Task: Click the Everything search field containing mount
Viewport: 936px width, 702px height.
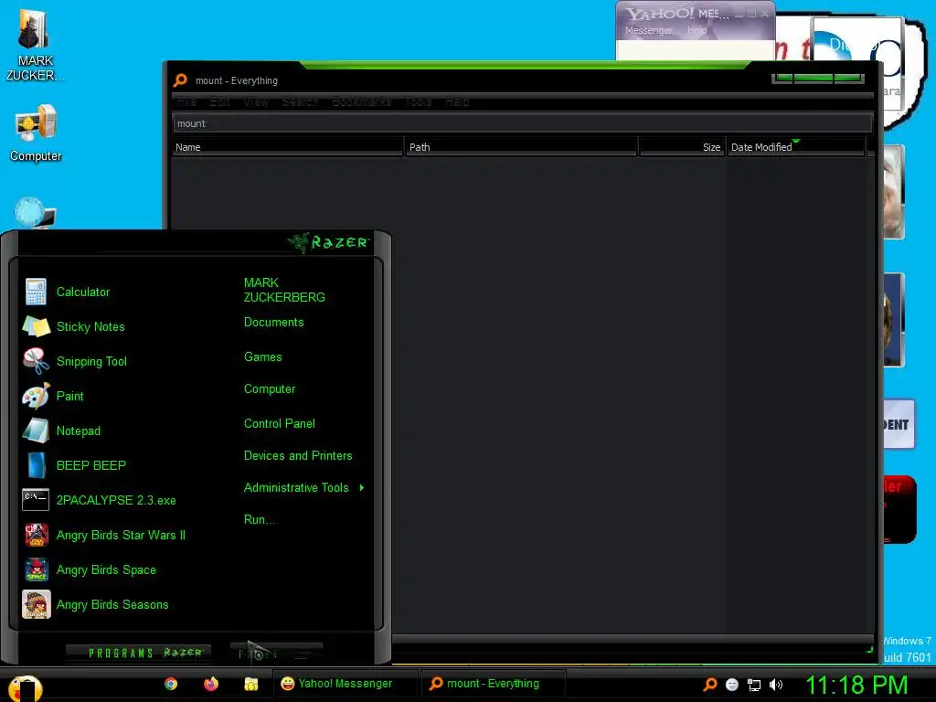Action: click(522, 123)
